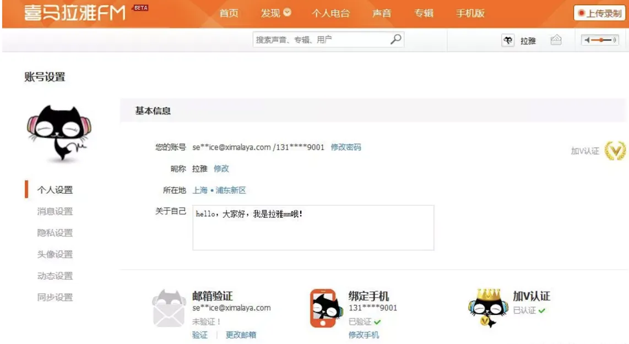Open the 浦东新区 district selector
This screenshot has height=344, width=629.
point(231,190)
